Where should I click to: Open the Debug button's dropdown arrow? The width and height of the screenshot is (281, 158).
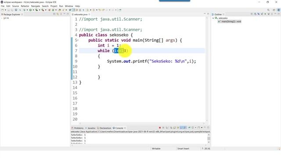(x=27, y=10)
